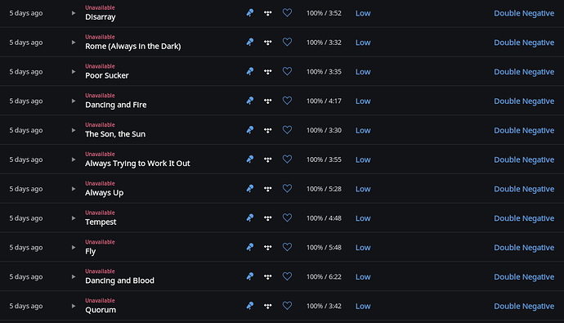Open Tidal icon for Rome (Always in the Dark)
This screenshot has height=323, width=564.
pyautogui.click(x=267, y=43)
